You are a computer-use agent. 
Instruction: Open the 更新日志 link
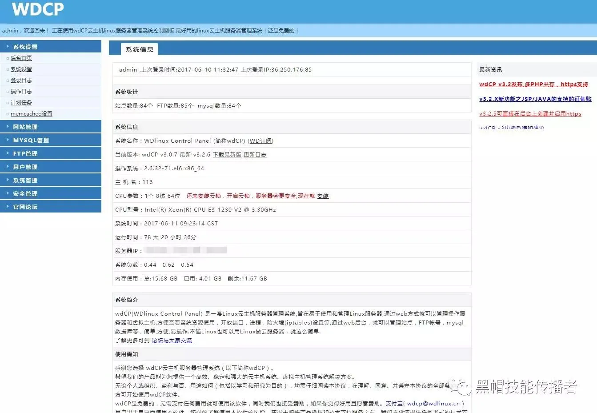click(x=255, y=155)
